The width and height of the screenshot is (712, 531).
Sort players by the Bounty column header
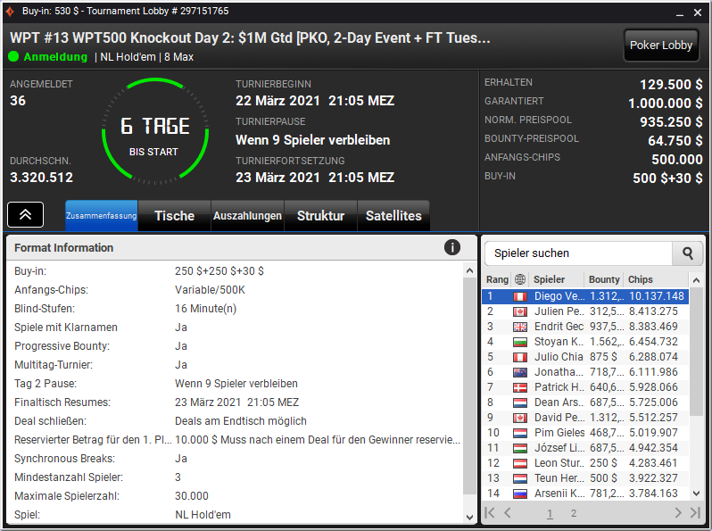(x=604, y=279)
